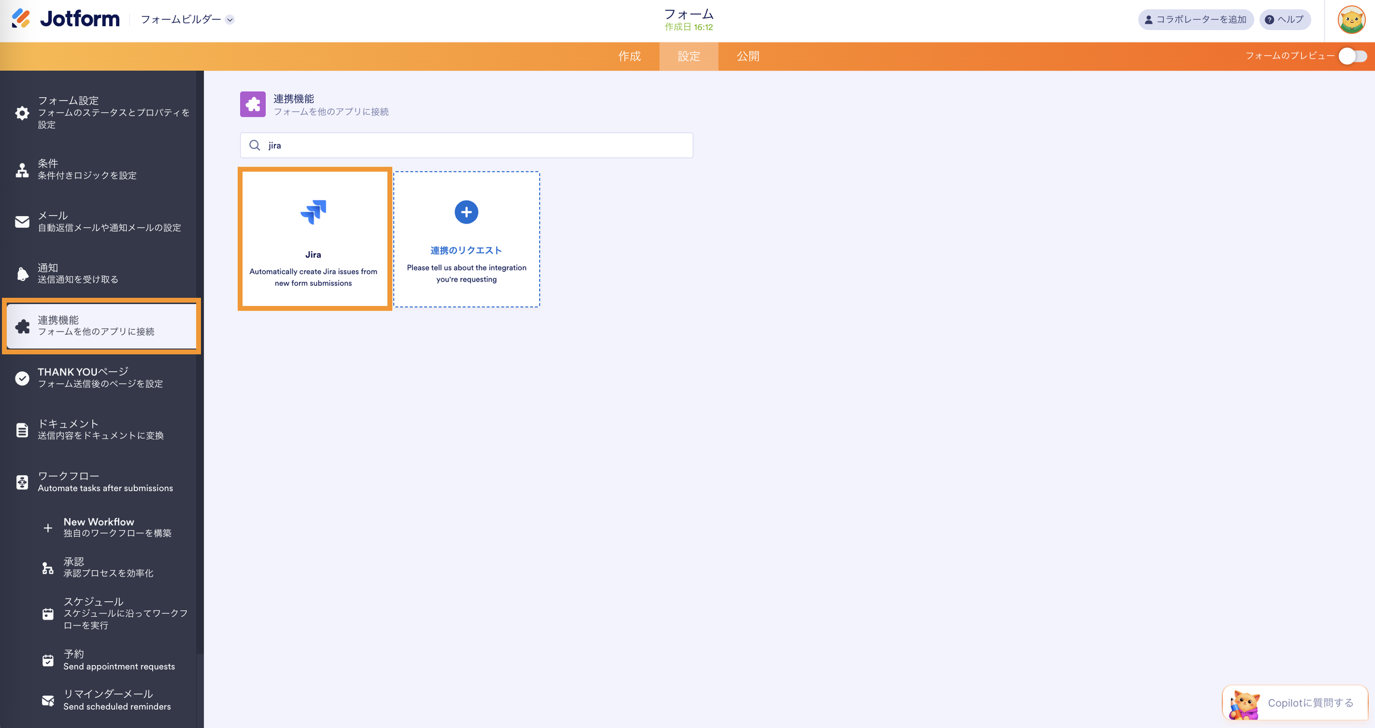Click the New Workflow plus icon
Screen dimensions: 1375x728
pos(48,528)
